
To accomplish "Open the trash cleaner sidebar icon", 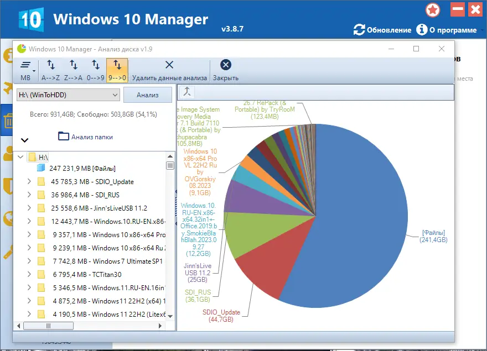I will [x=8, y=121].
